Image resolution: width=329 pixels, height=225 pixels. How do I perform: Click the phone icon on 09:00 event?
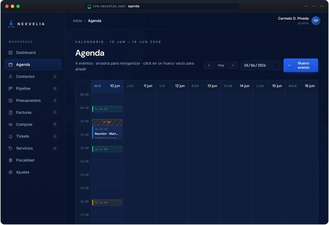tap(96, 109)
